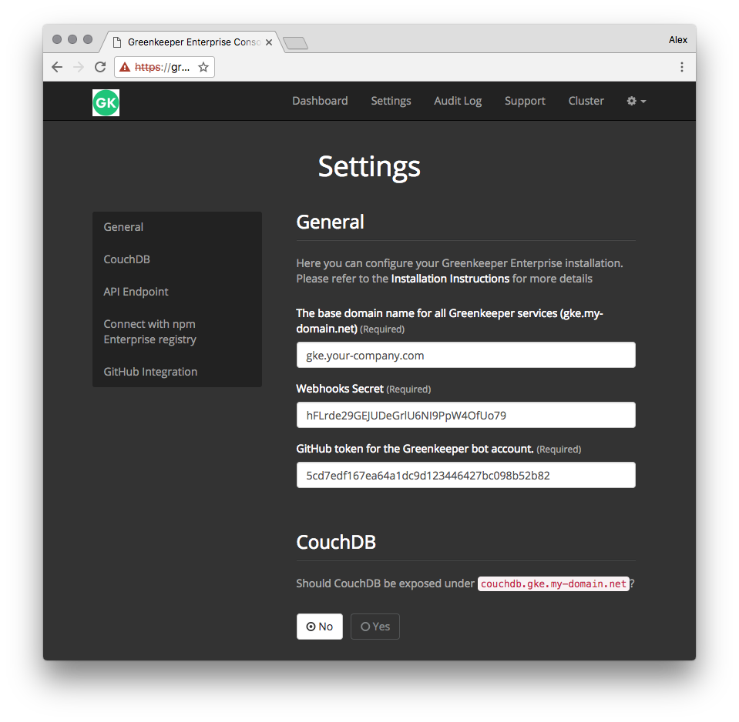Open the Dashboard nav item
The image size is (739, 722).
point(320,101)
